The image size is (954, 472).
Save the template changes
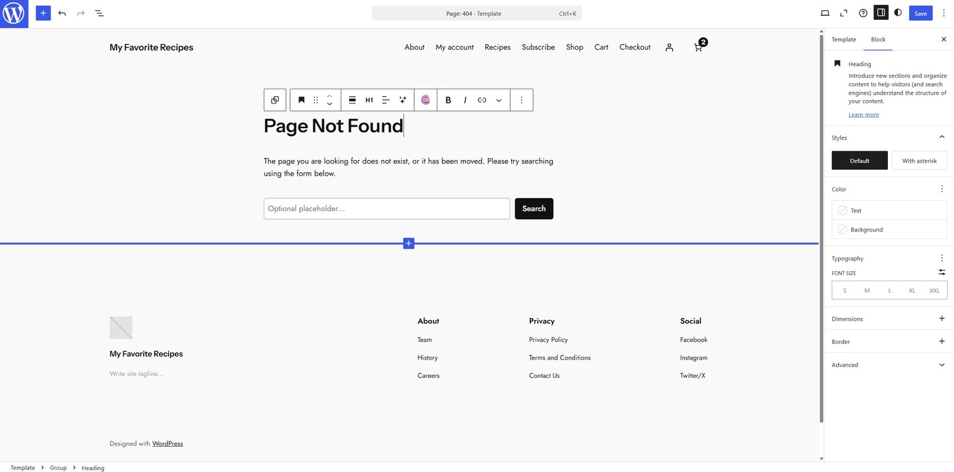[920, 13]
